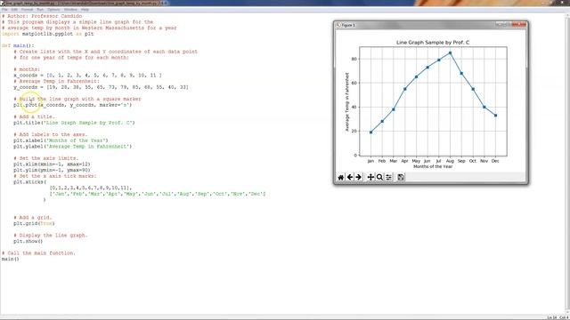
Task: Open the File menu
Action: pos(4,10)
